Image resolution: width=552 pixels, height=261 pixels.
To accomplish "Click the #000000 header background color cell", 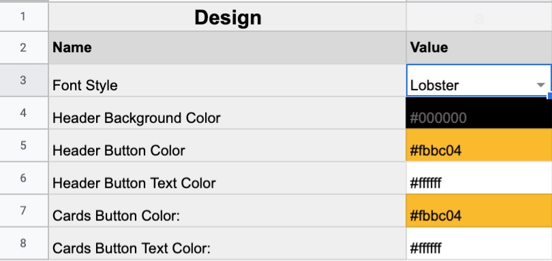I will [x=479, y=113].
